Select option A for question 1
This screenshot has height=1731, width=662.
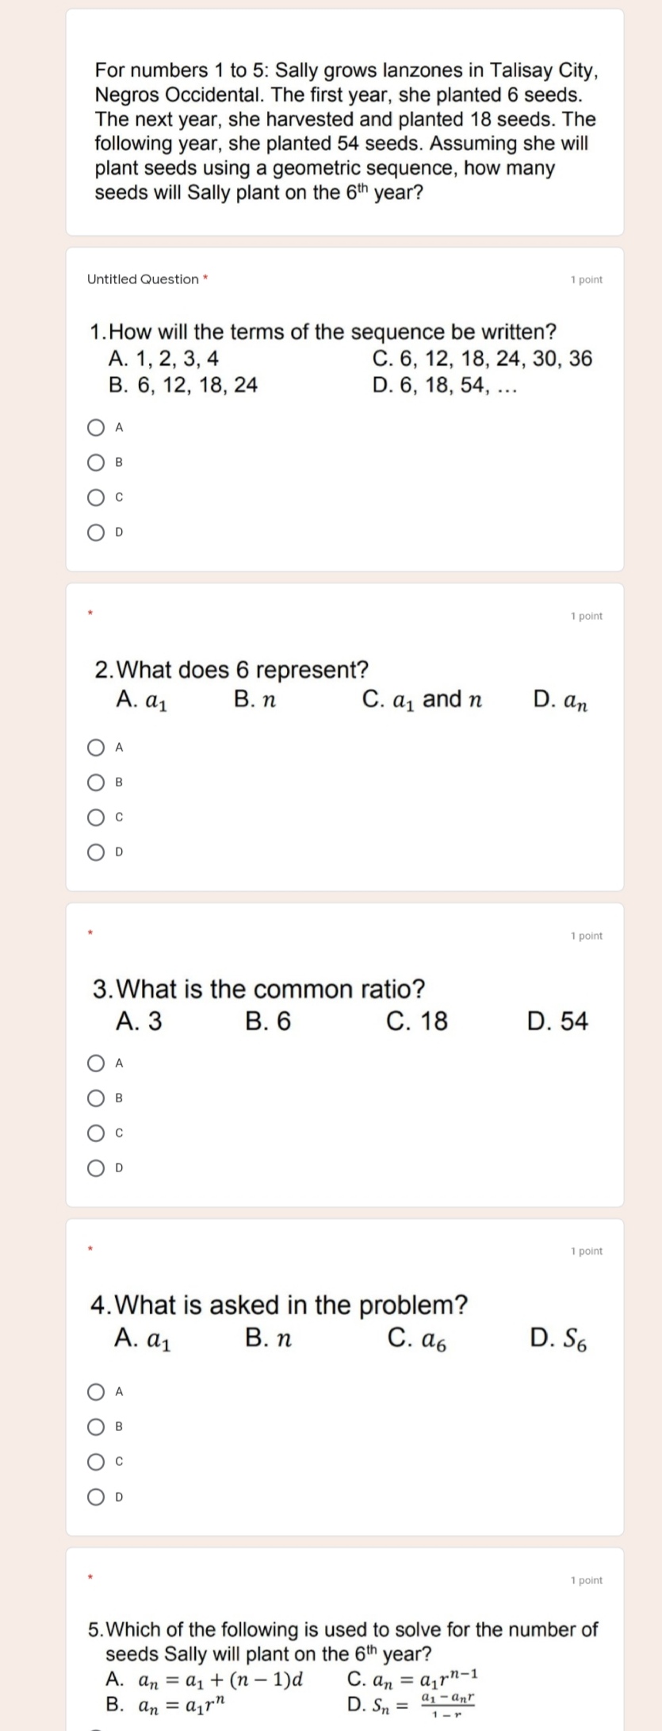point(95,428)
